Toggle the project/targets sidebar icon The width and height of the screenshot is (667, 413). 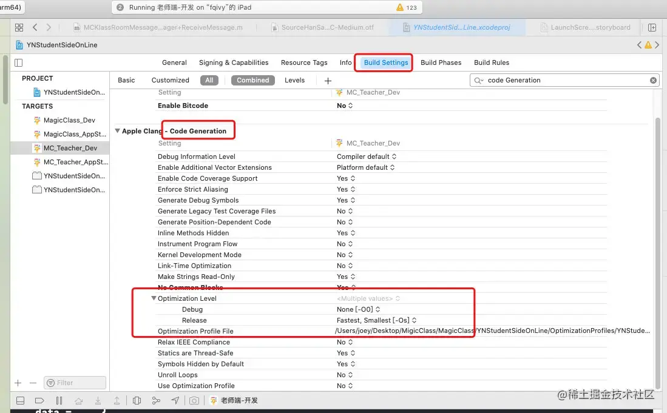point(18,63)
